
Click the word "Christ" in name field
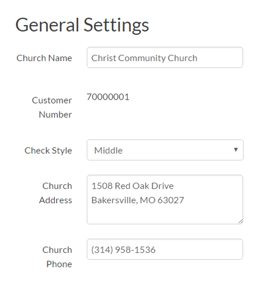click(104, 58)
